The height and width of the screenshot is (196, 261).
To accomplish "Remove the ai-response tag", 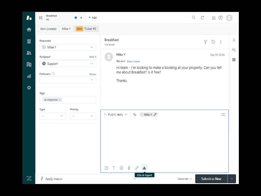I will pyautogui.click(x=60, y=100).
